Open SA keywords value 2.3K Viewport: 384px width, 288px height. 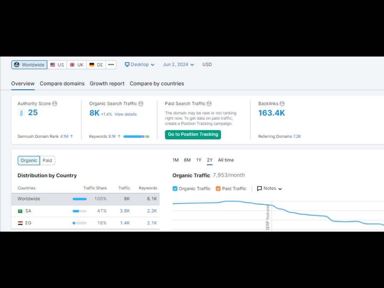click(x=152, y=211)
